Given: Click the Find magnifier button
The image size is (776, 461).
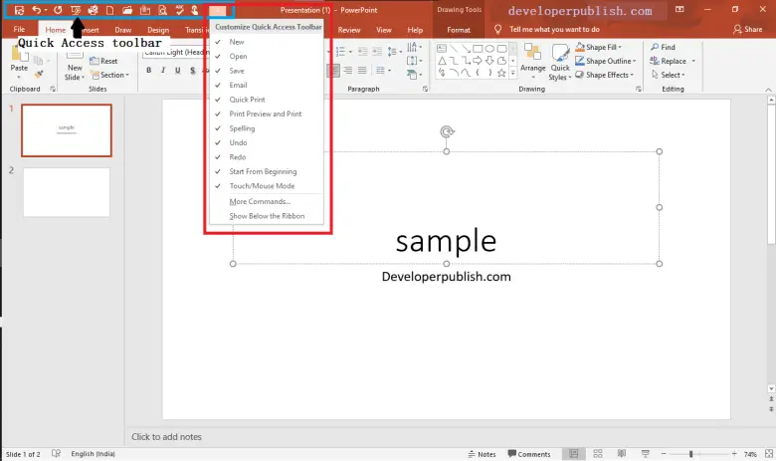Looking at the screenshot, I should (663, 47).
